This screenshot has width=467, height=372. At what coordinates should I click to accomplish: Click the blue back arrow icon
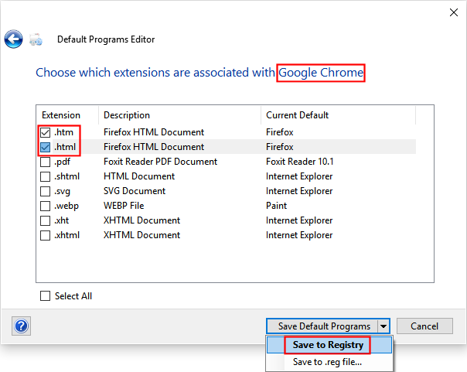(x=13, y=39)
